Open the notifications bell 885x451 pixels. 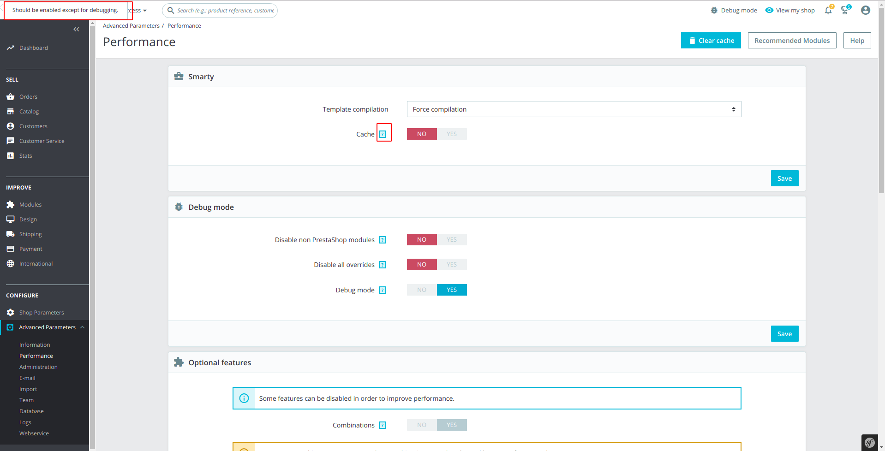coord(829,10)
